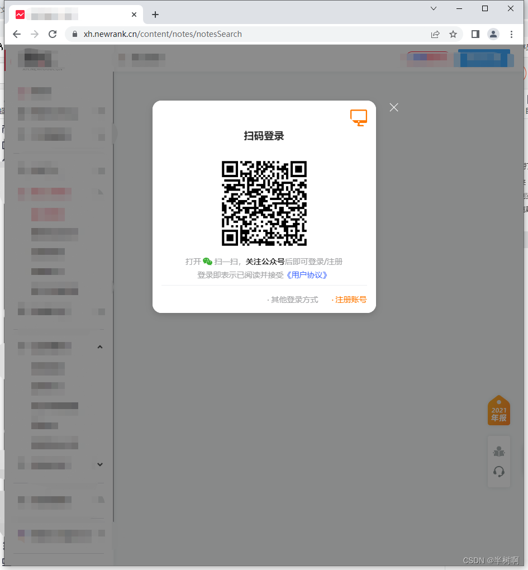Open Chrome three-dot menu
This screenshot has width=528, height=570.
click(511, 34)
